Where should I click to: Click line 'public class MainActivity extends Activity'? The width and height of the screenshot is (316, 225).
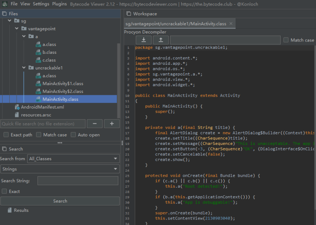[x=188, y=95]
